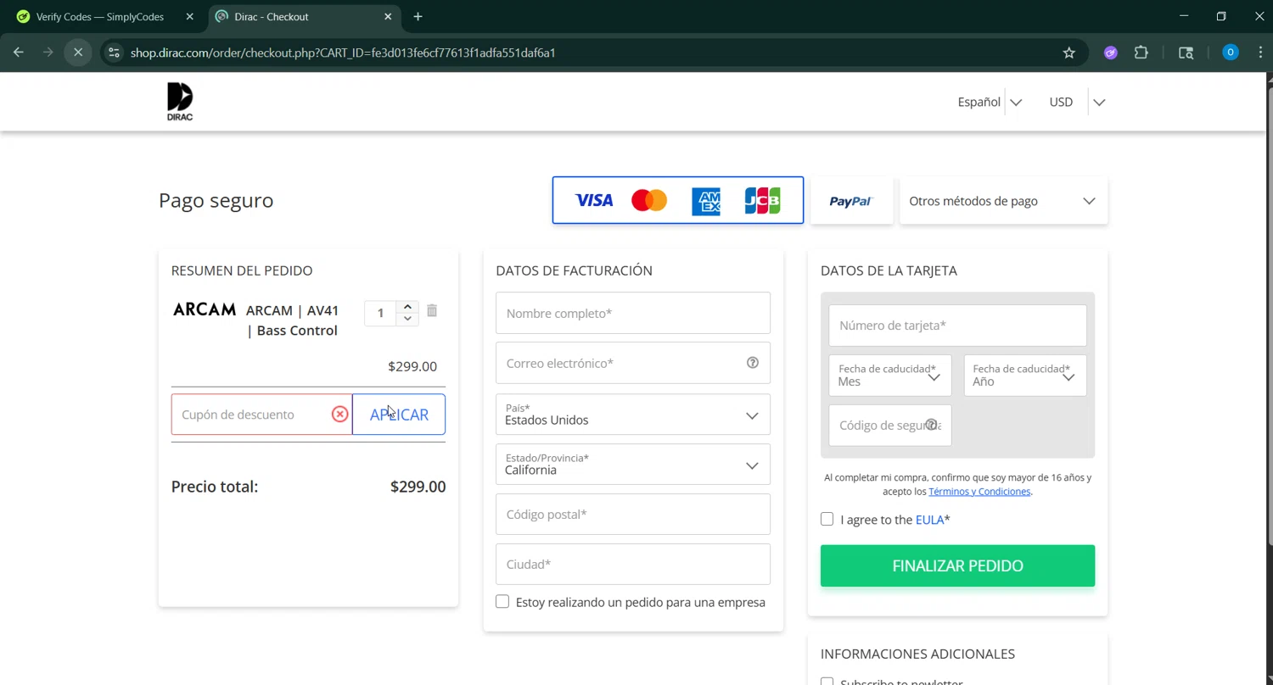Click the Ciudad field
Image resolution: width=1273 pixels, height=685 pixels.
pyautogui.click(x=633, y=564)
